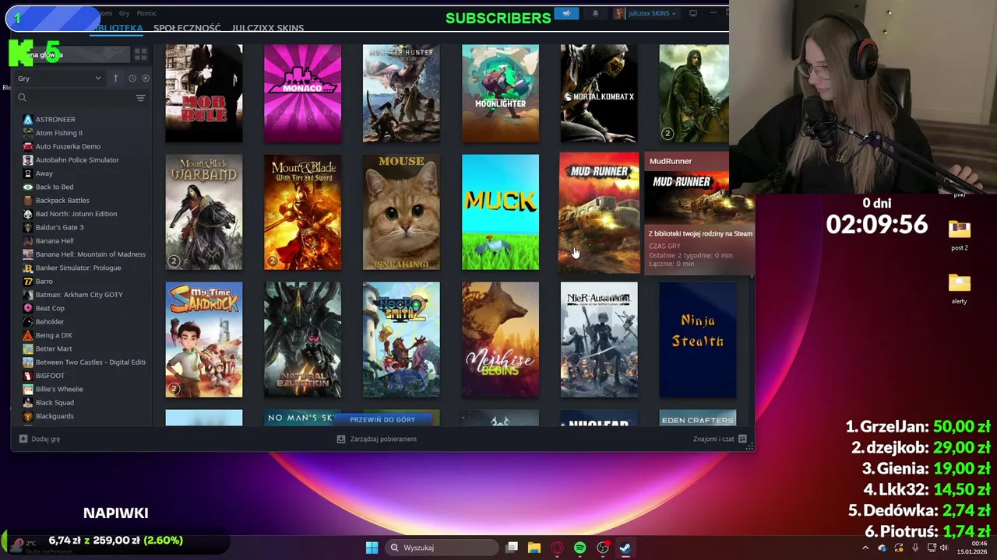Viewport: 997px width, 560px height.
Task: Open the Moonlighter game cover
Action: click(500, 93)
